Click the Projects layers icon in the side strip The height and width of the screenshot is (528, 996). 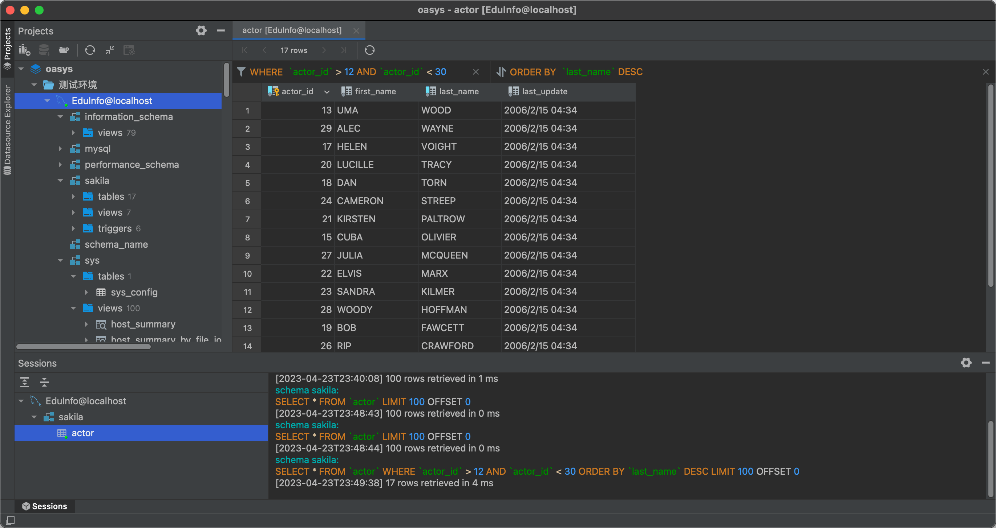[7, 66]
